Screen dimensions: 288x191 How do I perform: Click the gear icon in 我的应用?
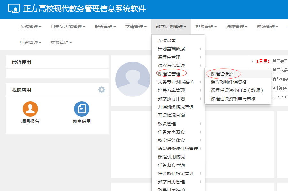pyautogui.click(x=102, y=90)
